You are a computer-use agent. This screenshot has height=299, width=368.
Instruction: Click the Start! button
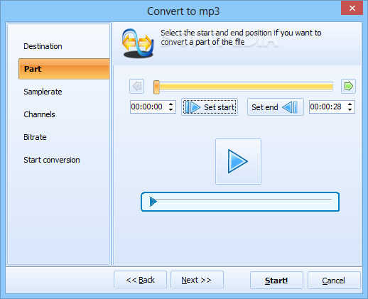coord(276,281)
